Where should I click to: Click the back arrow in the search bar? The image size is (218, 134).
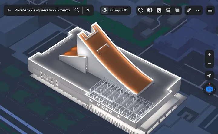click(x=9, y=10)
